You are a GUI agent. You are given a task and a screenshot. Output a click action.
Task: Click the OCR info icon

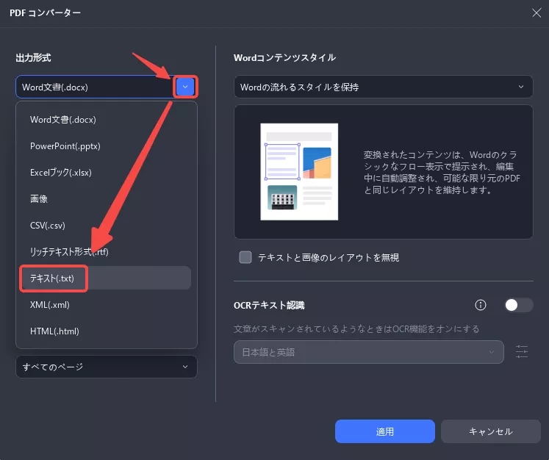pyautogui.click(x=481, y=305)
